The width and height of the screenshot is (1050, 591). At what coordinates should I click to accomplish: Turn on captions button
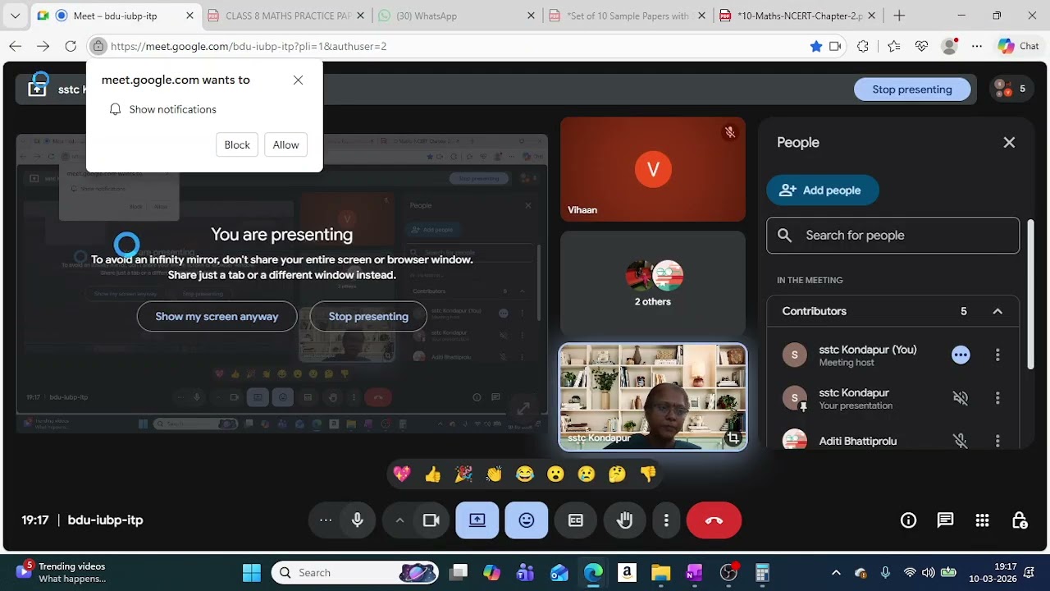pyautogui.click(x=576, y=520)
